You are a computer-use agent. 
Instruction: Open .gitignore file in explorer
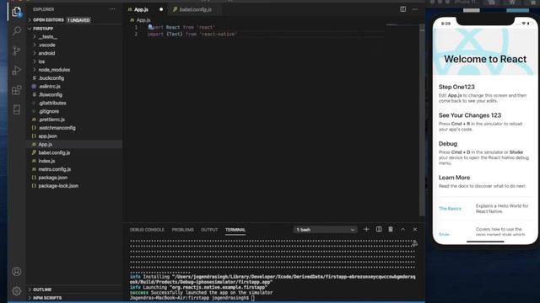(49, 111)
